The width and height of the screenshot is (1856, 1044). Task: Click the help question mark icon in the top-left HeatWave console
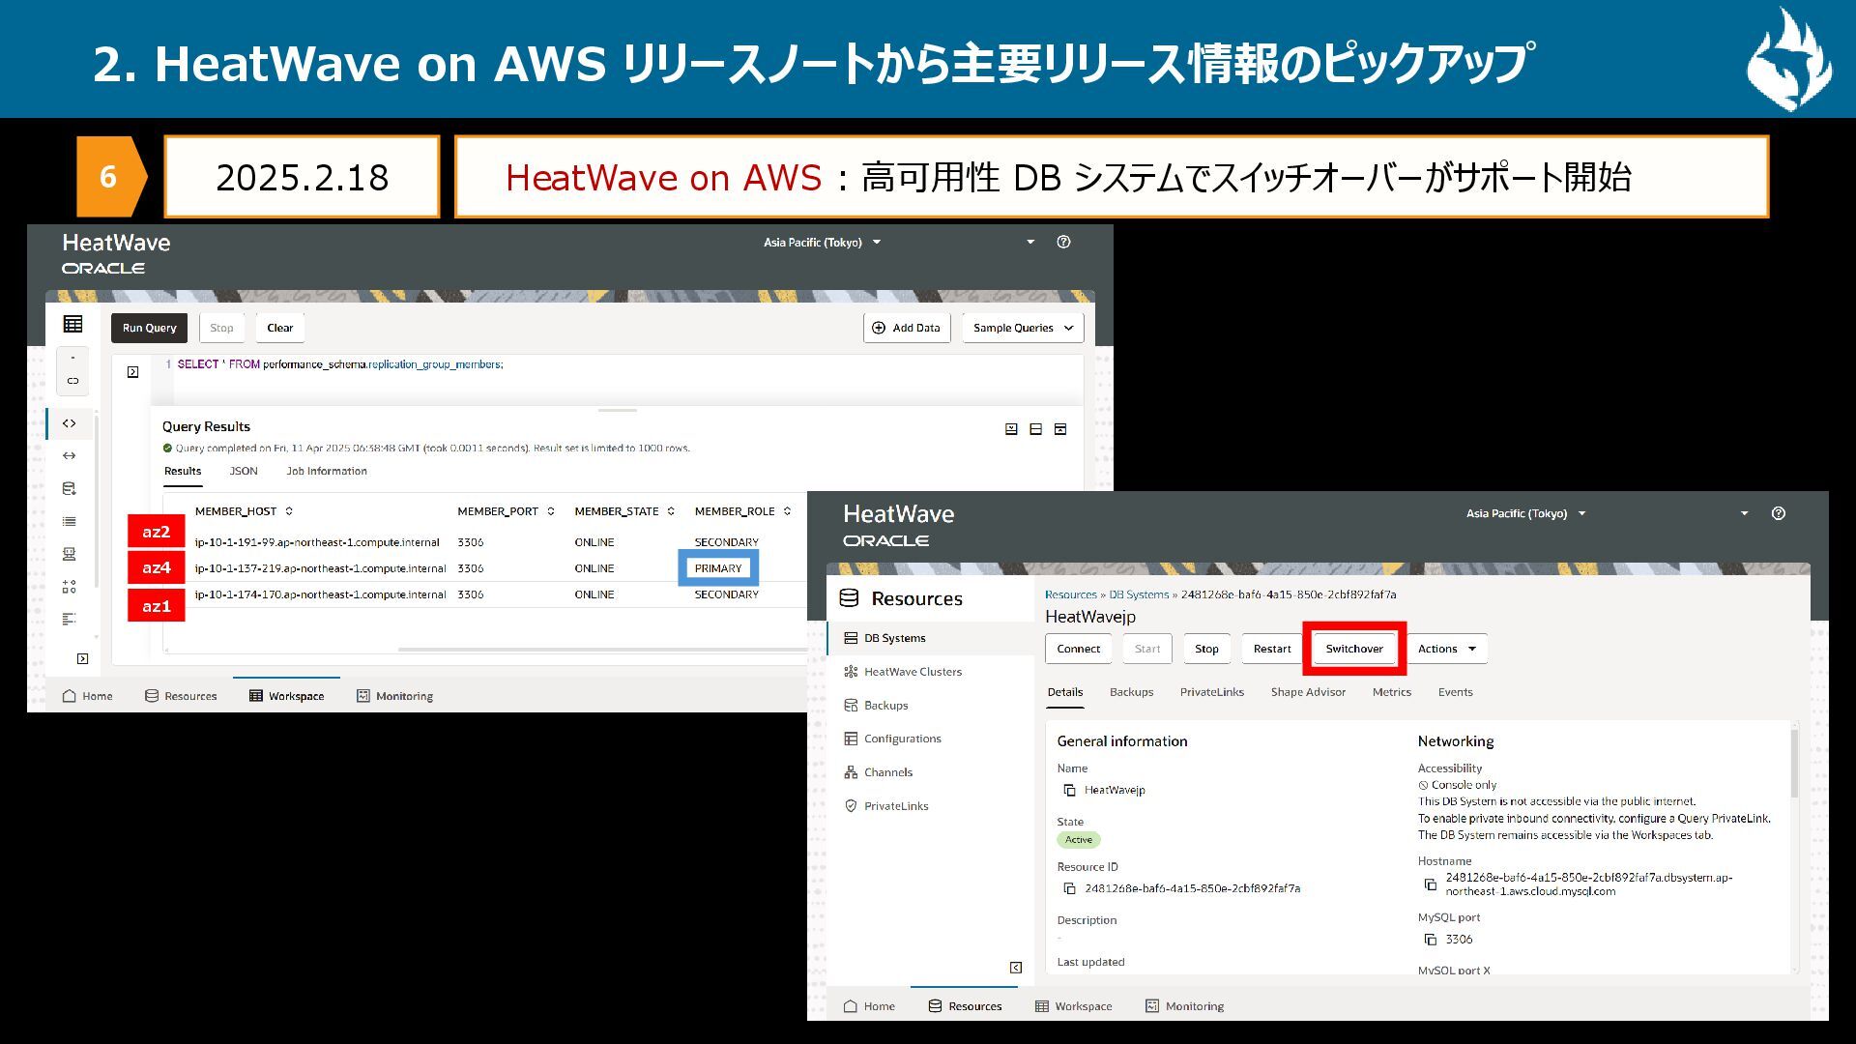point(1063,243)
